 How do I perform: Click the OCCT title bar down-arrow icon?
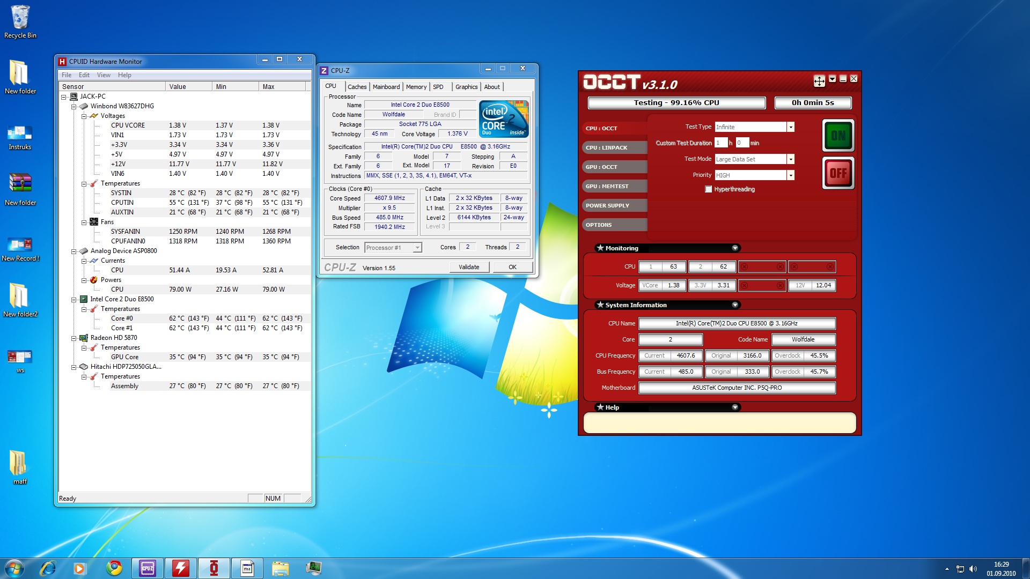(x=832, y=79)
